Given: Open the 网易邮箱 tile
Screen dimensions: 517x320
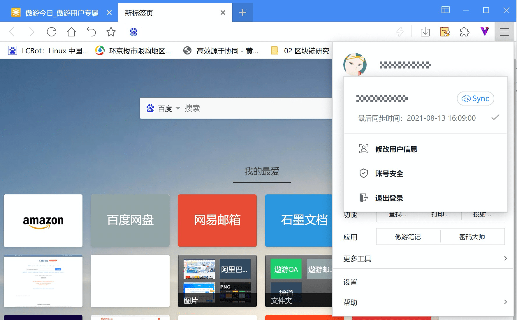Looking at the screenshot, I should point(217,221).
